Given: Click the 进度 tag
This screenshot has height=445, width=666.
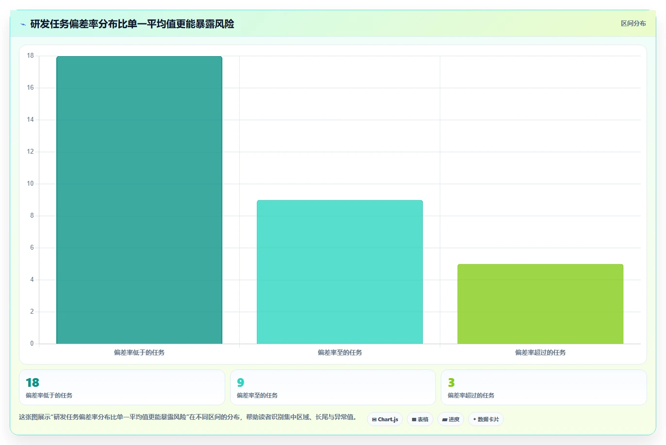Looking at the screenshot, I should click(x=450, y=419).
